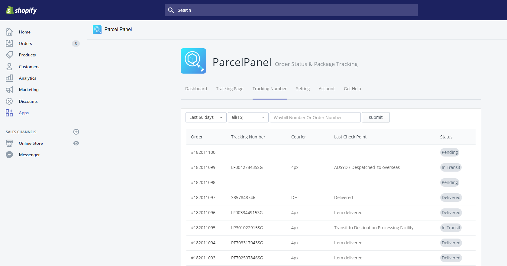The image size is (507, 266).
Task: Click the Last Check Point column header
Action: pyautogui.click(x=350, y=137)
